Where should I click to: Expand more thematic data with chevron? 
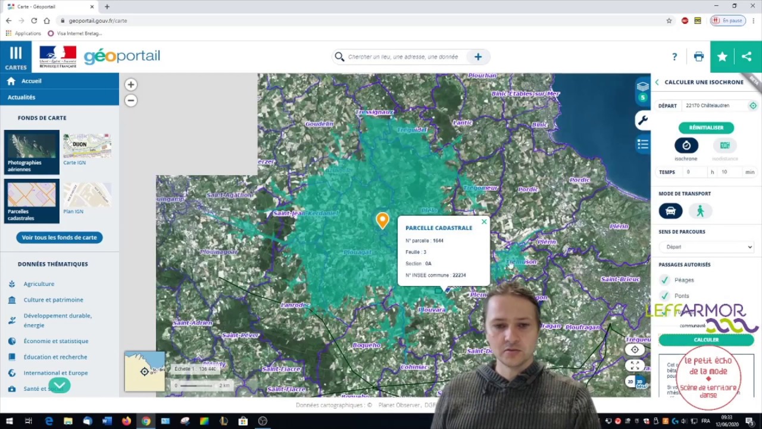pos(60,386)
